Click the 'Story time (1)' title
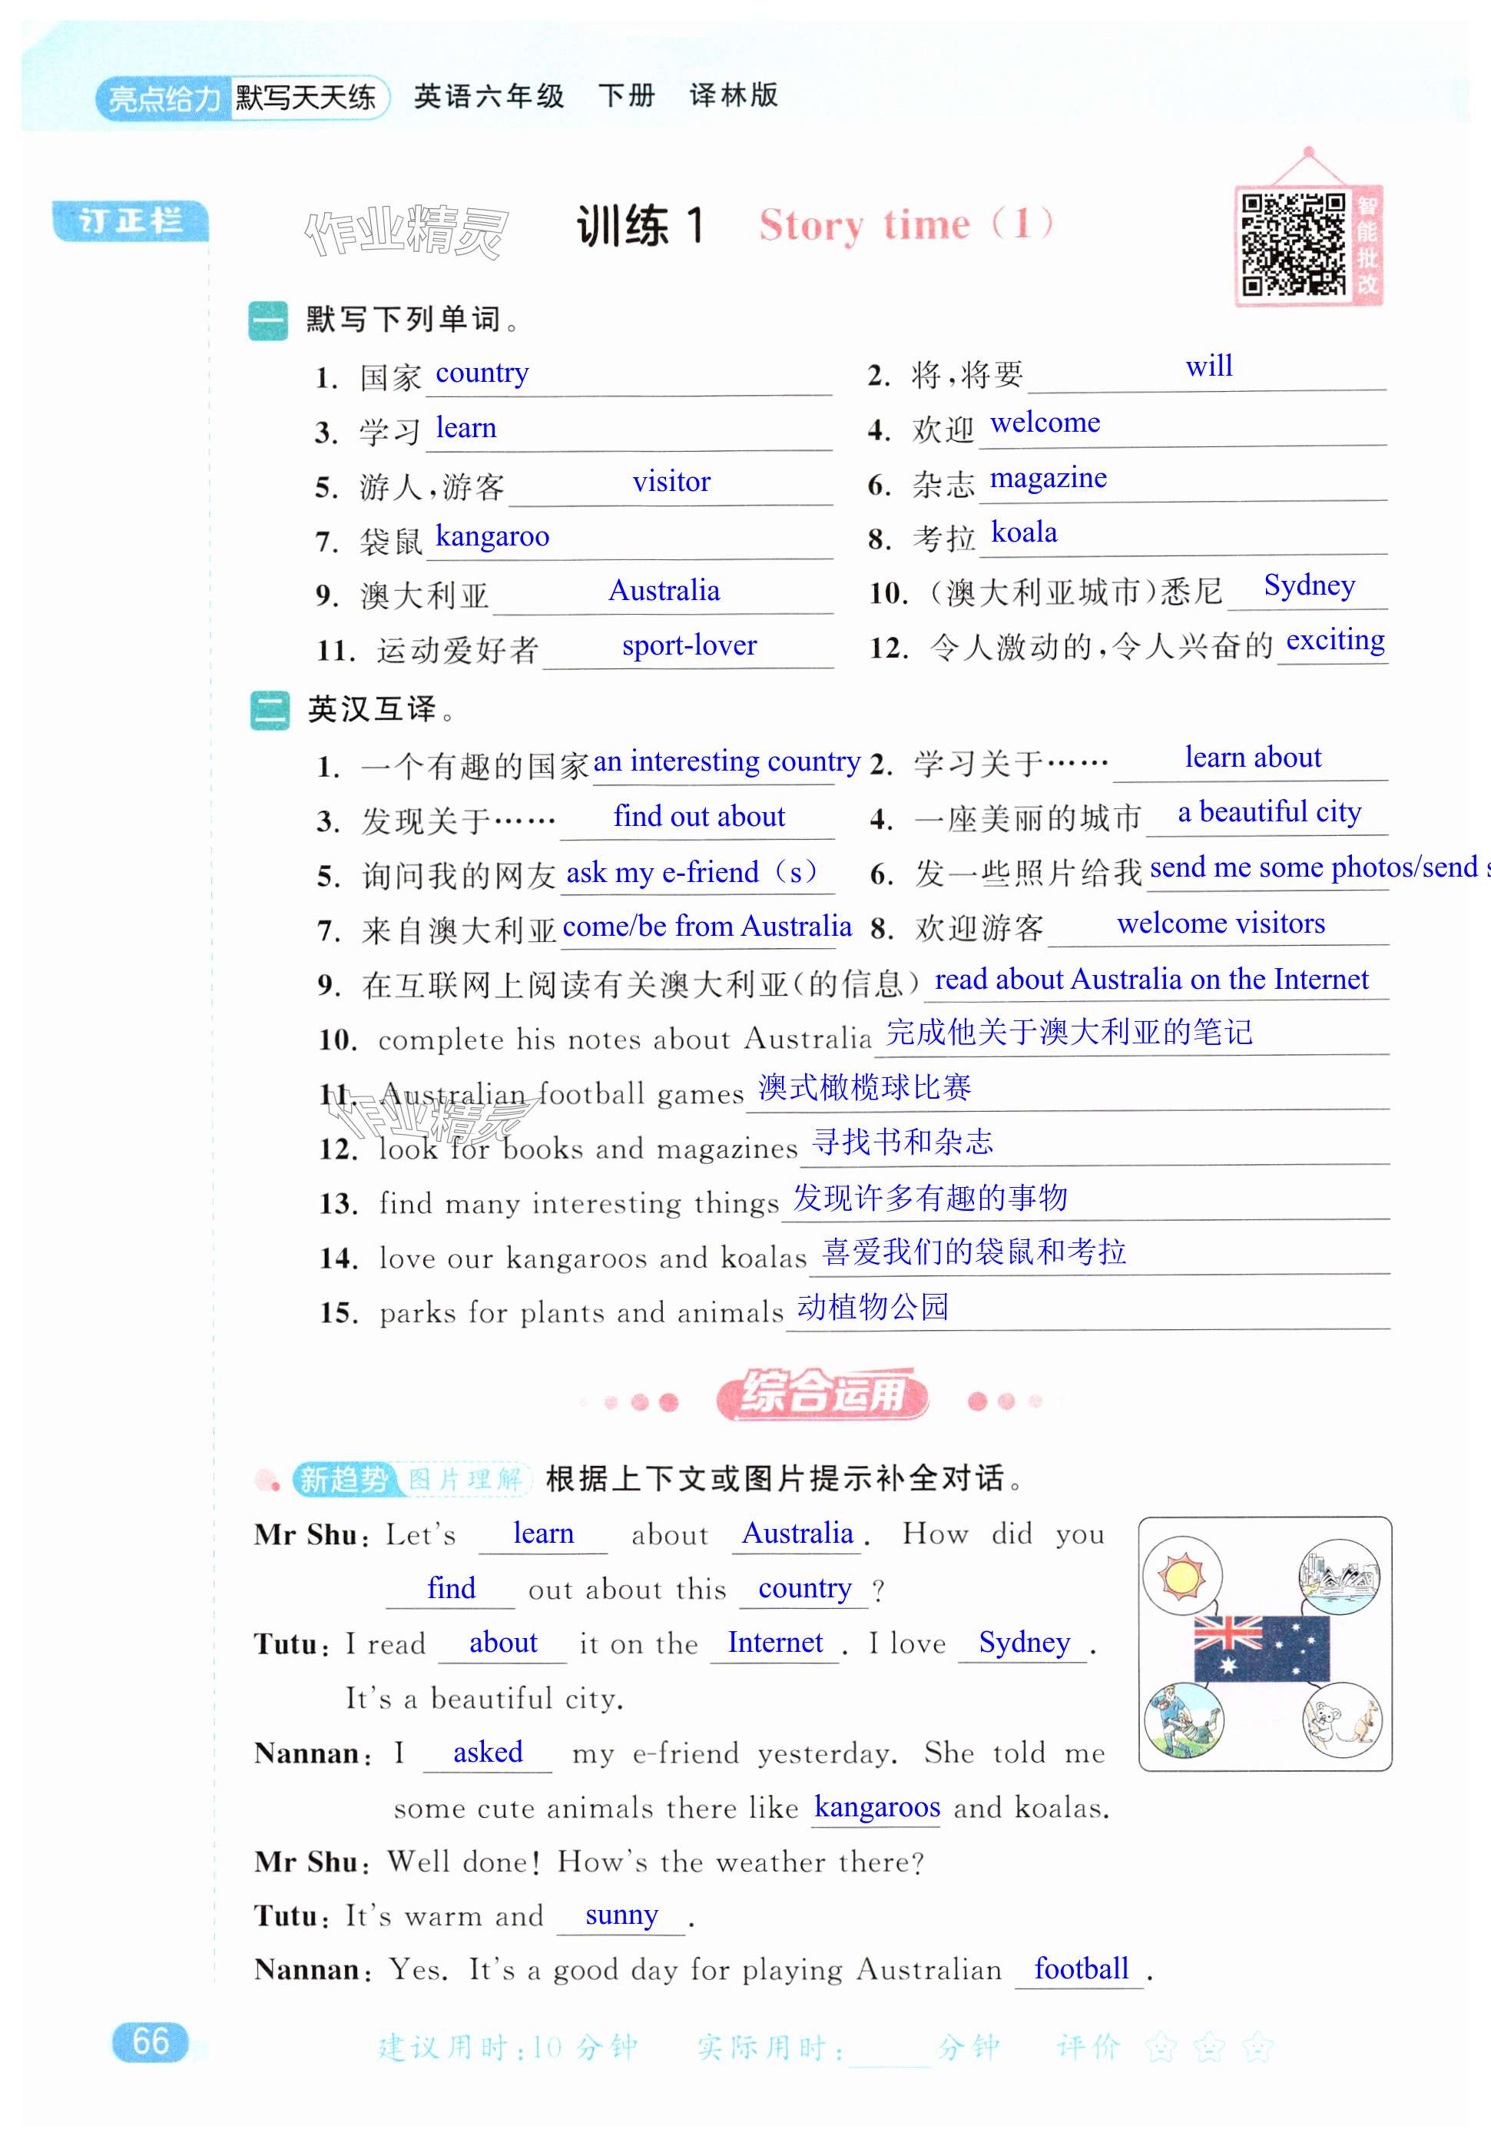The height and width of the screenshot is (2149, 1491). coord(905,225)
